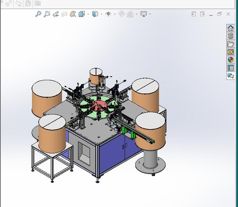The image size is (238, 207).
Task: Expand the View Orientation dropdown arrow
Action: click(x=88, y=14)
